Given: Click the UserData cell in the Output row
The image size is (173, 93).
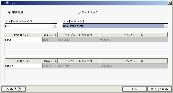Looking at the screenshot, I should [78, 66].
